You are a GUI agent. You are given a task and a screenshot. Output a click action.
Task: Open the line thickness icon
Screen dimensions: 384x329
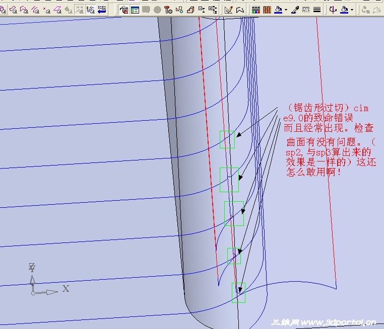coord(317,10)
